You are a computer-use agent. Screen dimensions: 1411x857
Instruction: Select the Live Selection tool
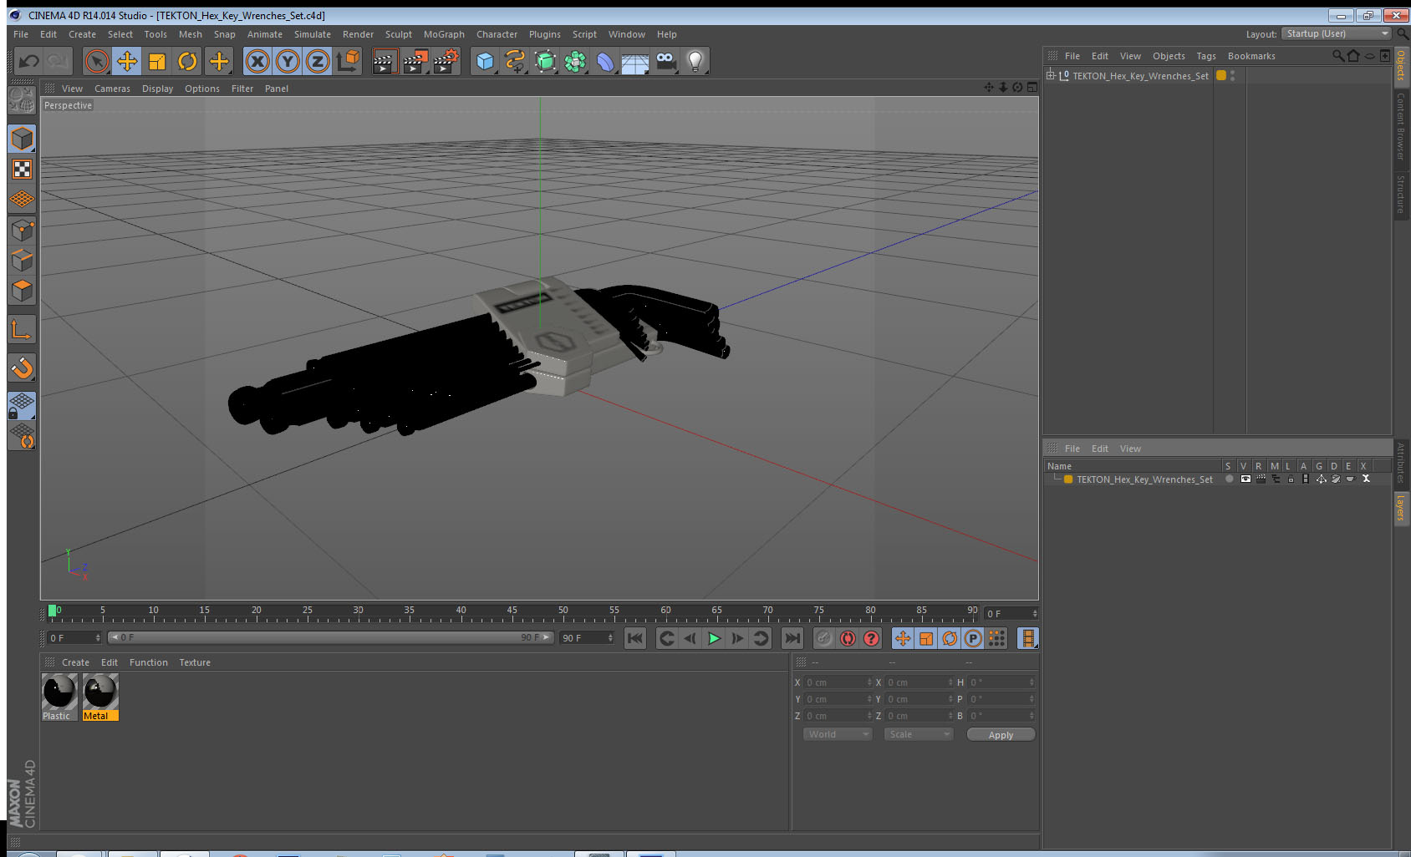pyautogui.click(x=97, y=61)
